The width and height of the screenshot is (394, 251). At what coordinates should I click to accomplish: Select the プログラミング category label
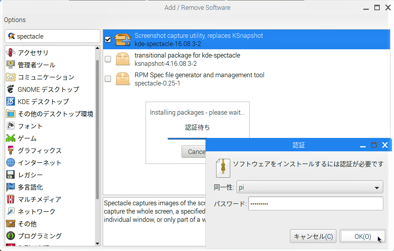[40, 236]
